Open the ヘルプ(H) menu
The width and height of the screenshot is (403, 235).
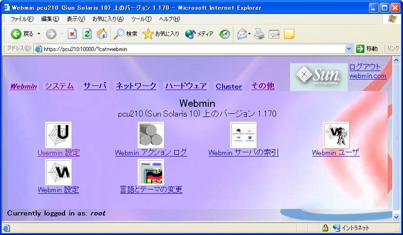(x=169, y=19)
